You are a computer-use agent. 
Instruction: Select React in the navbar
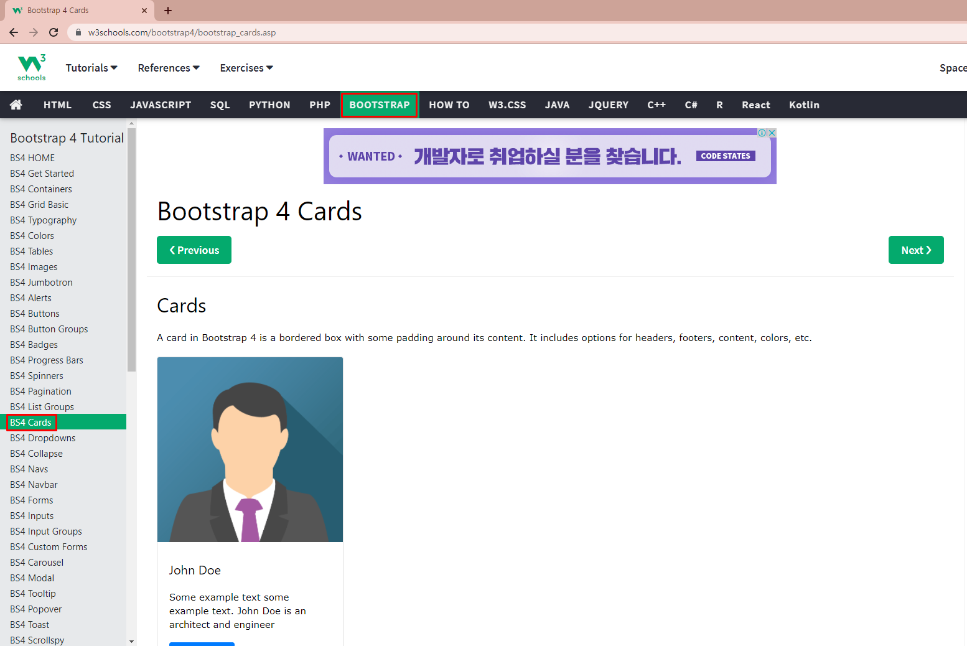point(756,105)
